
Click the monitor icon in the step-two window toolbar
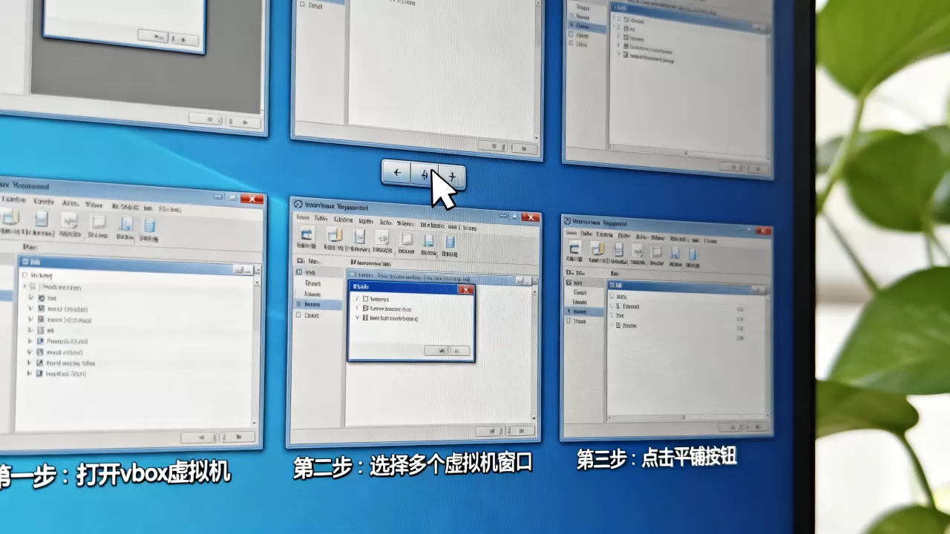point(307,235)
